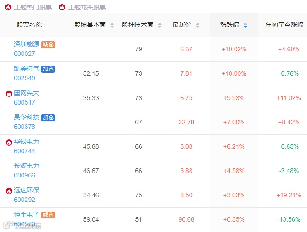Screen dimensions: 307x232
Task: Click the technical score 51
Action: pyautogui.click(x=139, y=219)
